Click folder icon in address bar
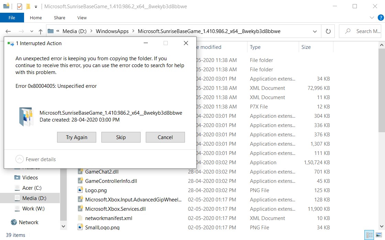Screen dimensions: 385x240 click(51, 31)
